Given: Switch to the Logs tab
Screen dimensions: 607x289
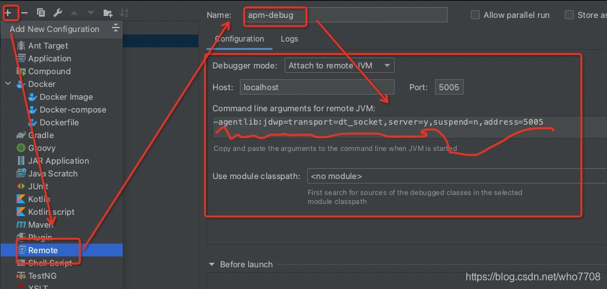Looking at the screenshot, I should click(289, 39).
